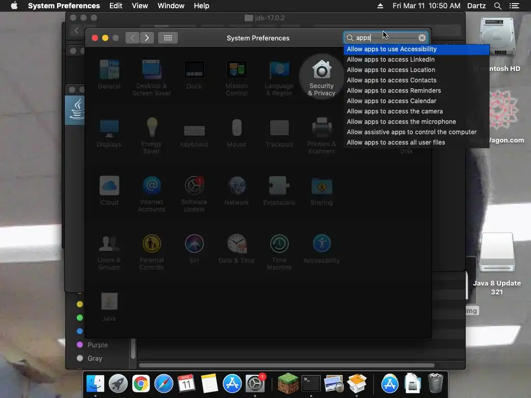Image resolution: width=531 pixels, height=398 pixels.
Task: Select 'Allow apps to access Contacts' suggestion
Action: 416,80
